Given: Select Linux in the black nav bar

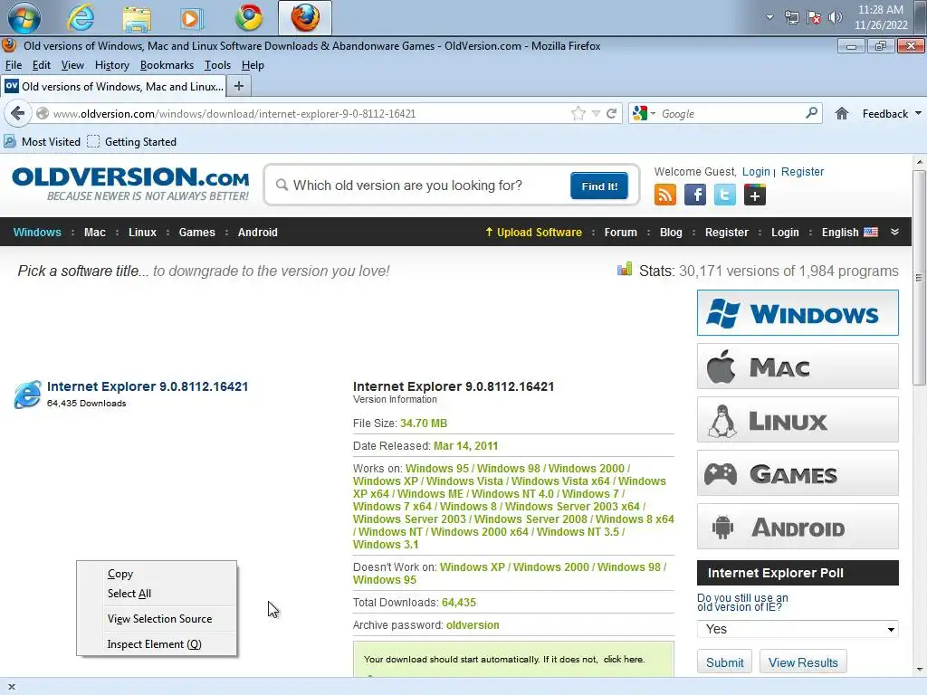Looking at the screenshot, I should (x=142, y=233).
